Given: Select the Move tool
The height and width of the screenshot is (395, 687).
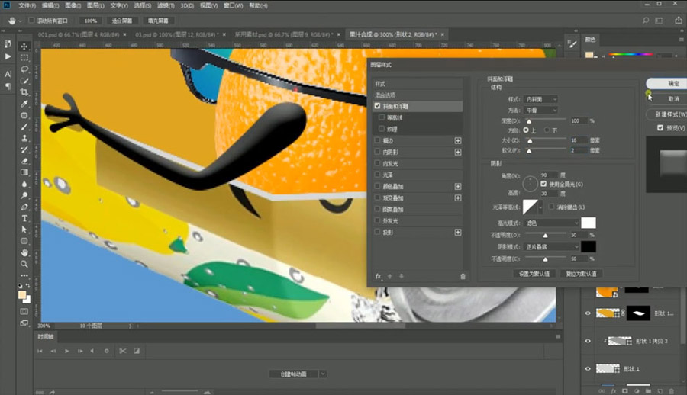Looking at the screenshot, I should [24, 46].
